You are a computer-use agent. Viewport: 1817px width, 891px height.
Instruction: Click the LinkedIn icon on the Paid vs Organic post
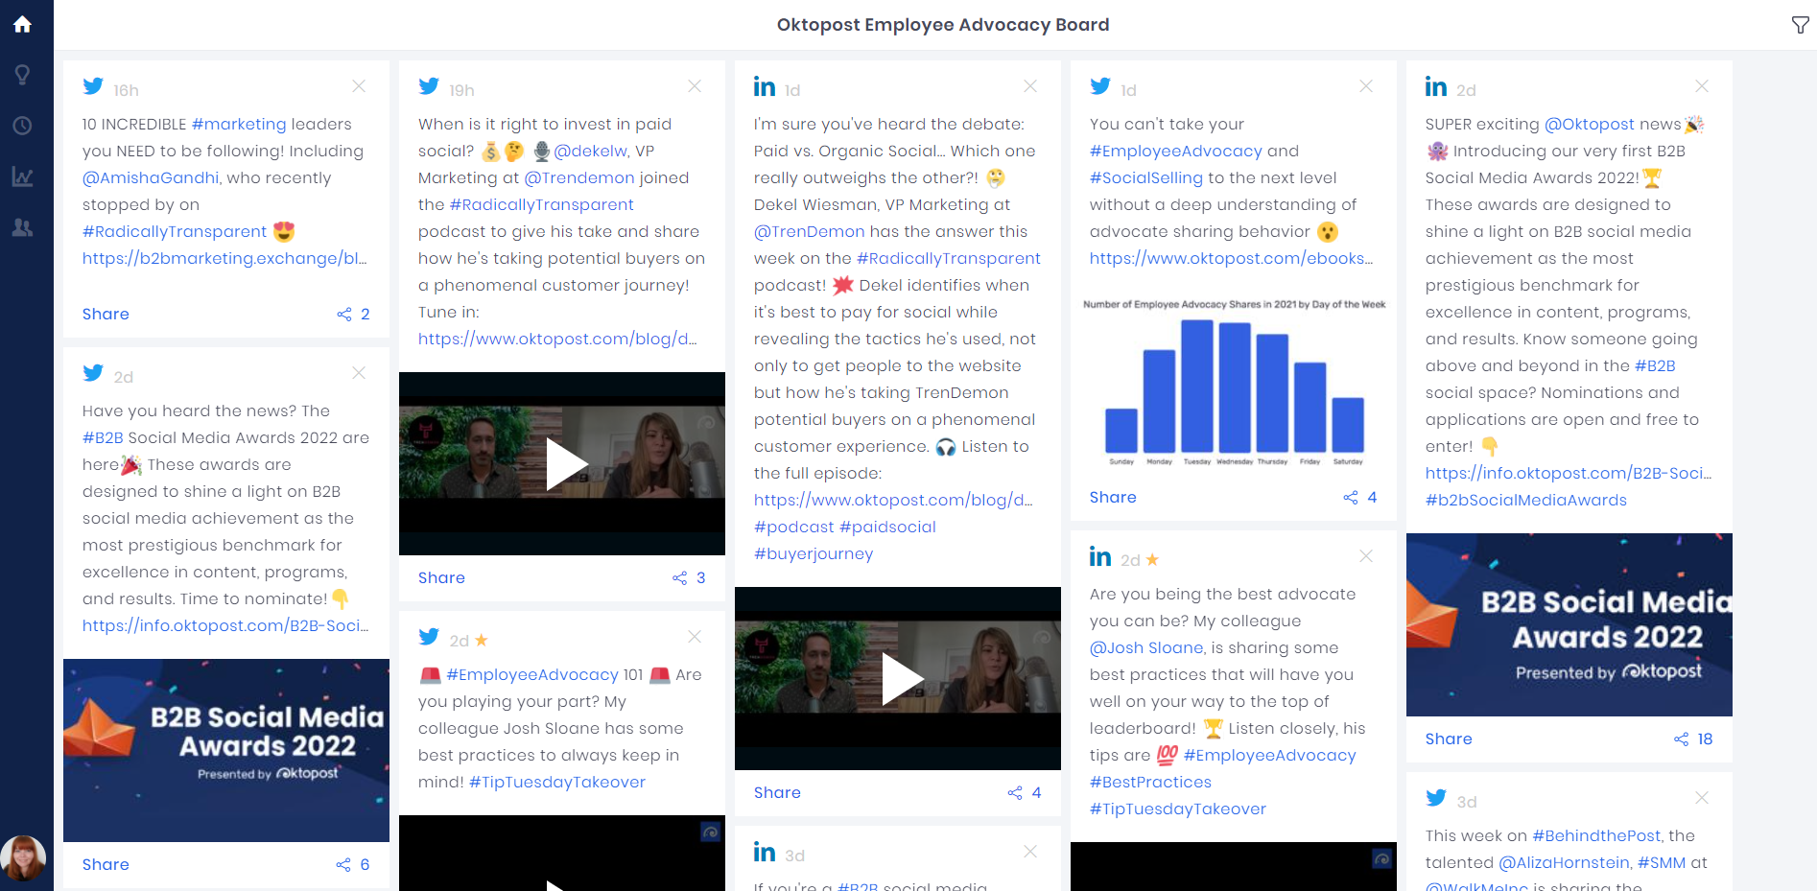tap(765, 86)
